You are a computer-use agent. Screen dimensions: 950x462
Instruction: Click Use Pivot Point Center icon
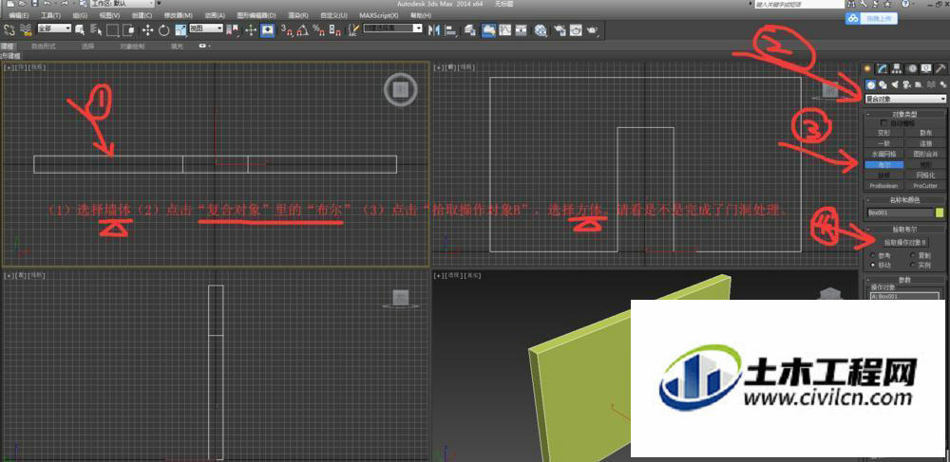click(x=232, y=29)
